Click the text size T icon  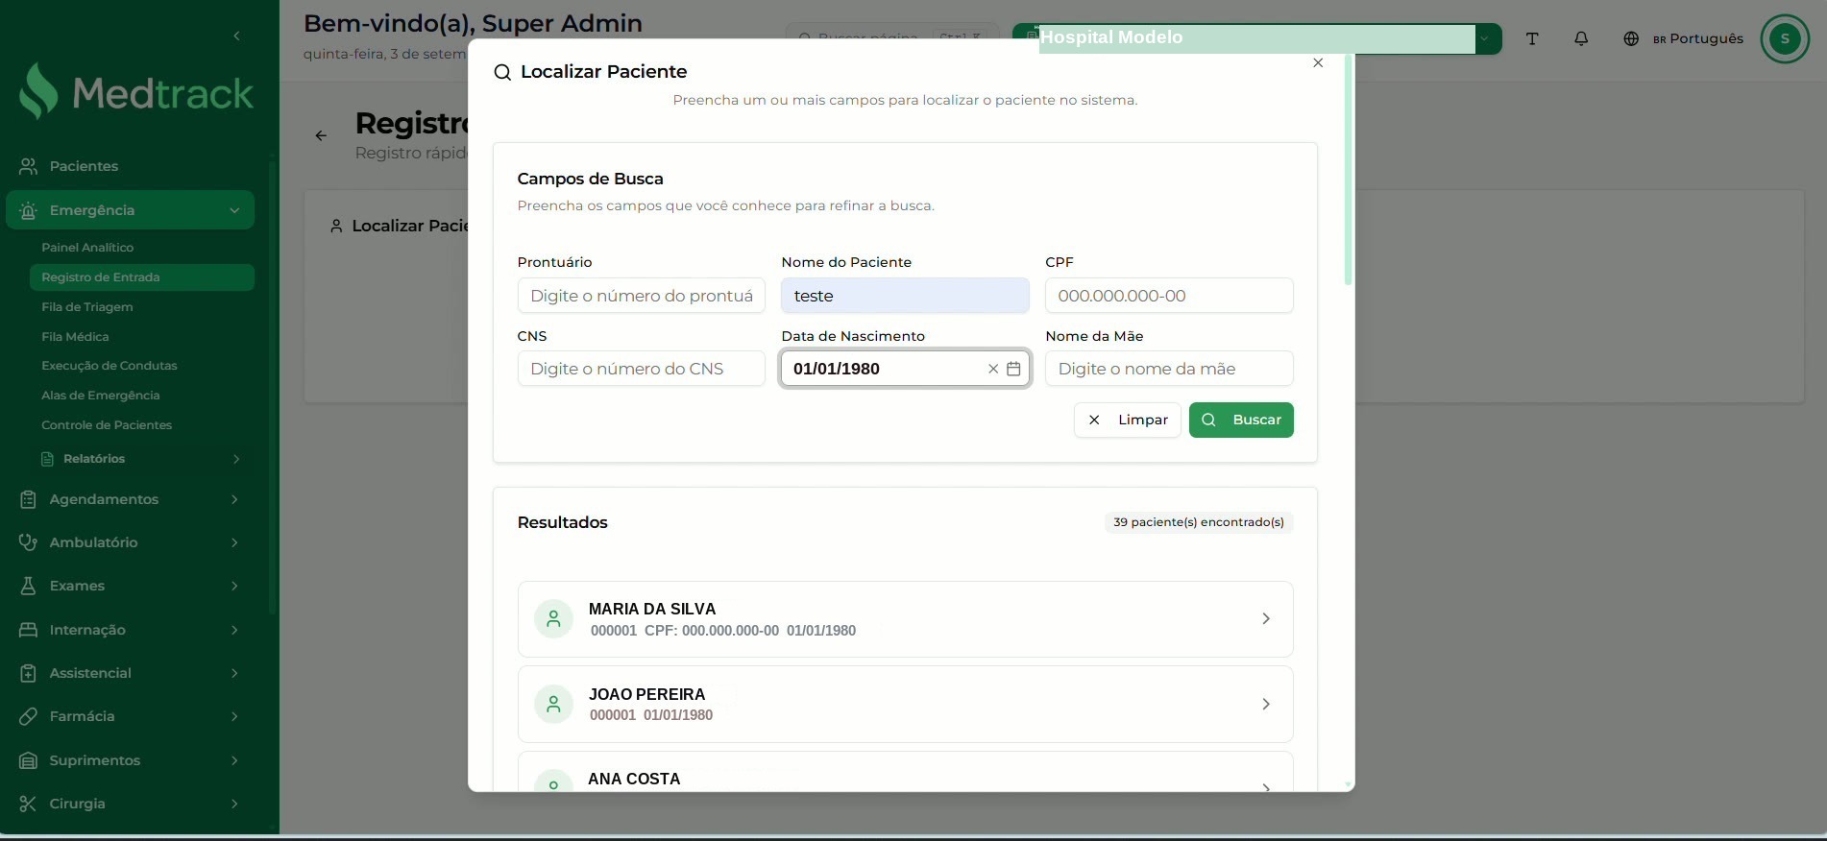(1532, 38)
